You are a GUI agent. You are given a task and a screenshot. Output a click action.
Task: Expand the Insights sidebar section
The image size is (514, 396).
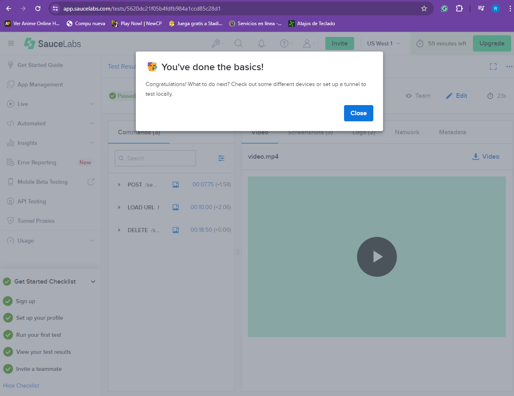click(50, 143)
